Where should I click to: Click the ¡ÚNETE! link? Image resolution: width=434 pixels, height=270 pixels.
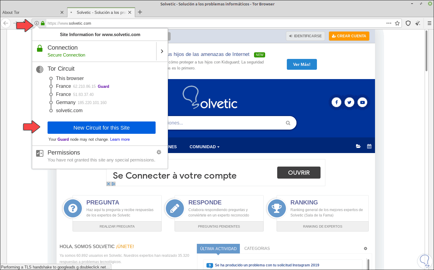pyautogui.click(x=125, y=246)
